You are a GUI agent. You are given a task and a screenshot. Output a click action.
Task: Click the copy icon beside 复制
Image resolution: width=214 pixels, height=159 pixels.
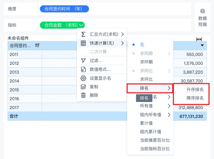pyautogui.click(x=83, y=86)
